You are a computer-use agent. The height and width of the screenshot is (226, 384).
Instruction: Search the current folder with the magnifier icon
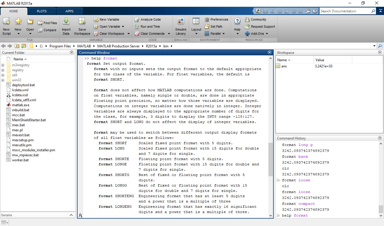tap(380, 46)
